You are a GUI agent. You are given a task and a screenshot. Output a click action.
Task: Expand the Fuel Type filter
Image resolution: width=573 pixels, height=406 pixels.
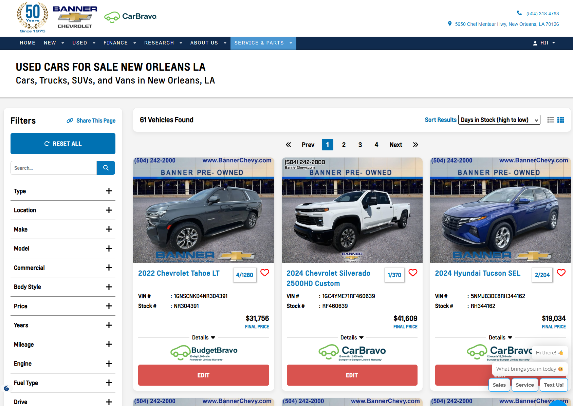[63, 383]
